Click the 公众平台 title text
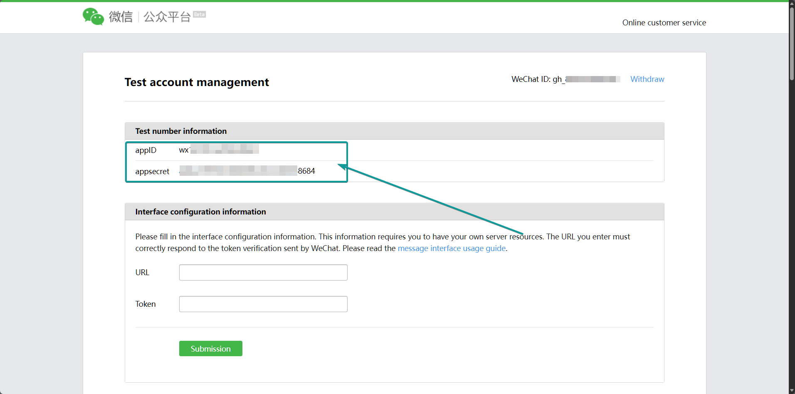This screenshot has width=795, height=394. [167, 17]
